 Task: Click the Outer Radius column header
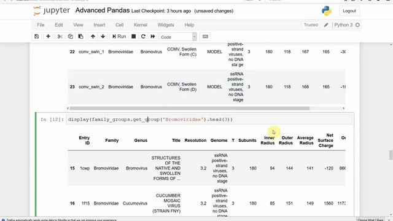pos(286,141)
